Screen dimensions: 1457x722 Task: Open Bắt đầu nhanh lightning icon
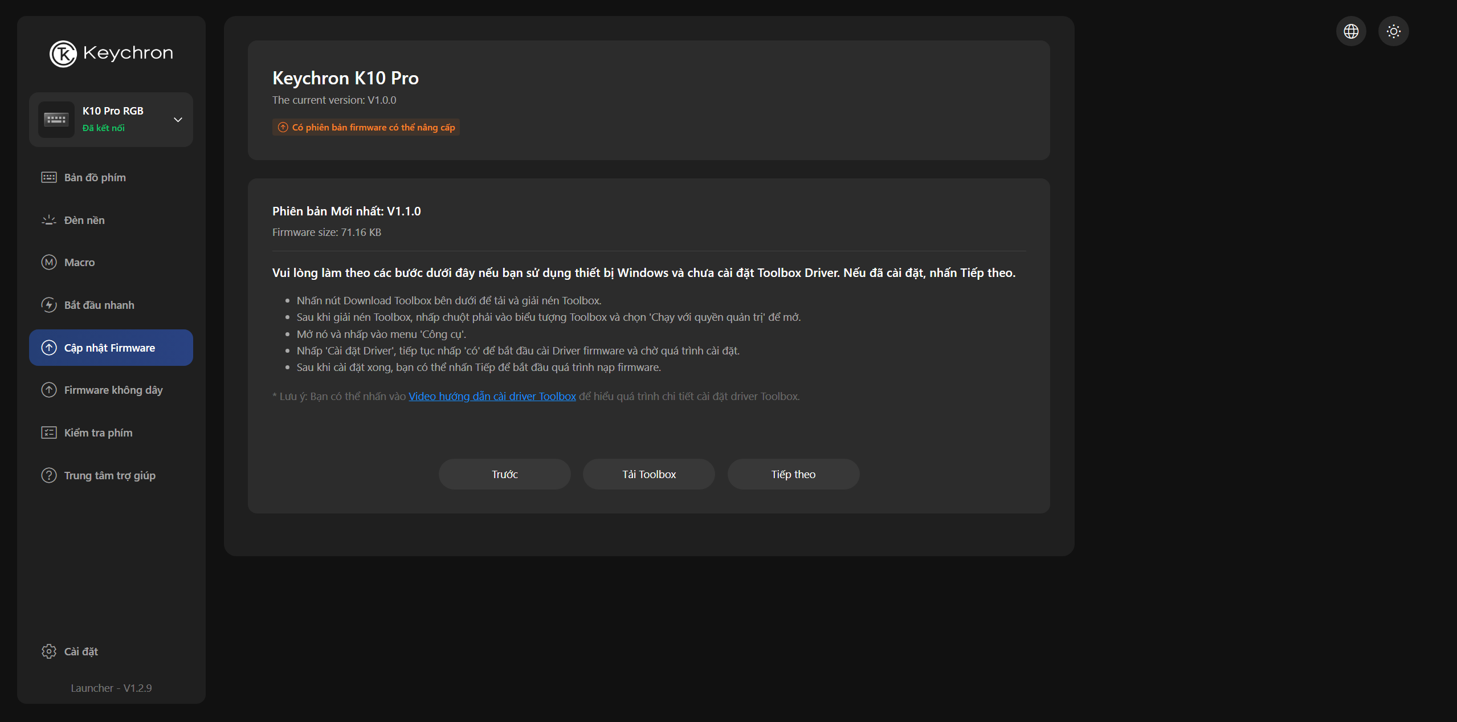[49, 305]
